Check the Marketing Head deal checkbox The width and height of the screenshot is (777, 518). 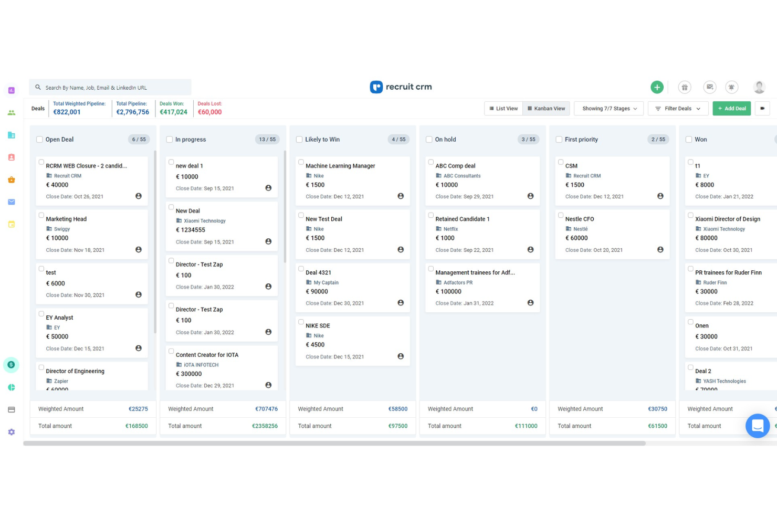click(41, 215)
